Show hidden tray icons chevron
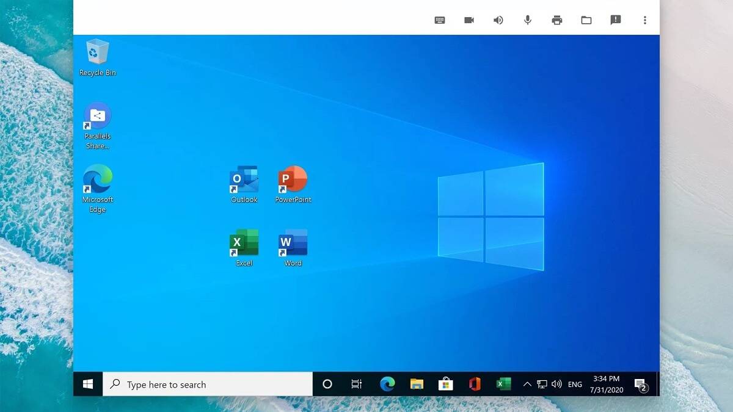This screenshot has width=733, height=412. pos(527,385)
